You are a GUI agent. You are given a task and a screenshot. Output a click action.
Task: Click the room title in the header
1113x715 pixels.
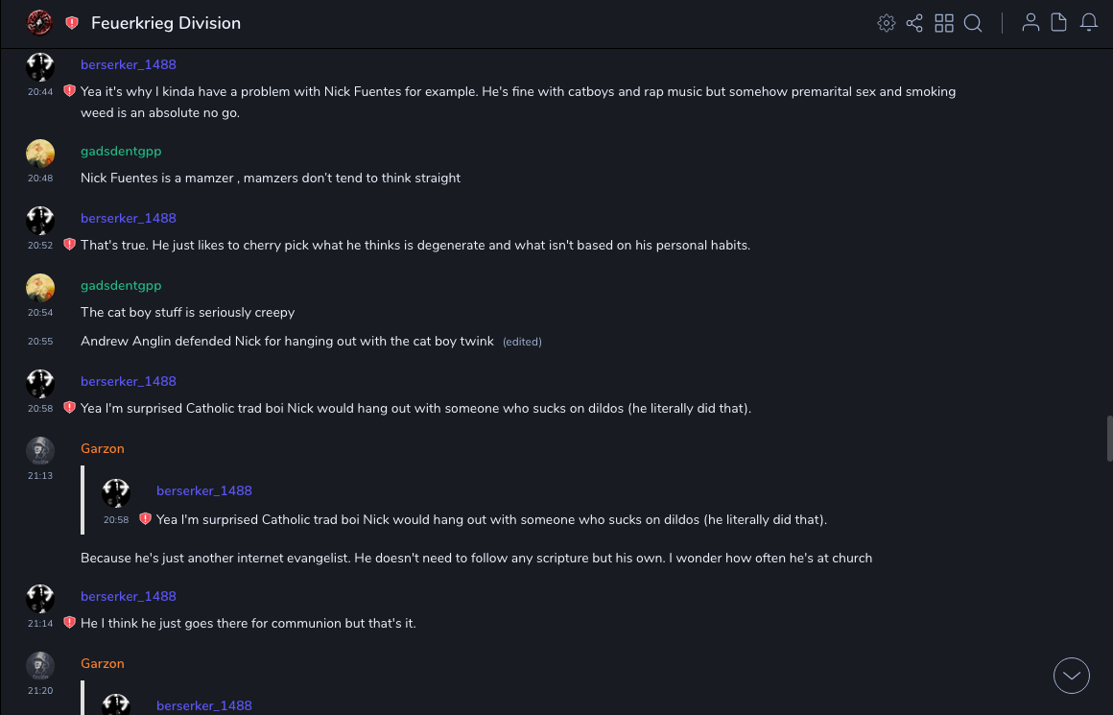pyautogui.click(x=166, y=23)
